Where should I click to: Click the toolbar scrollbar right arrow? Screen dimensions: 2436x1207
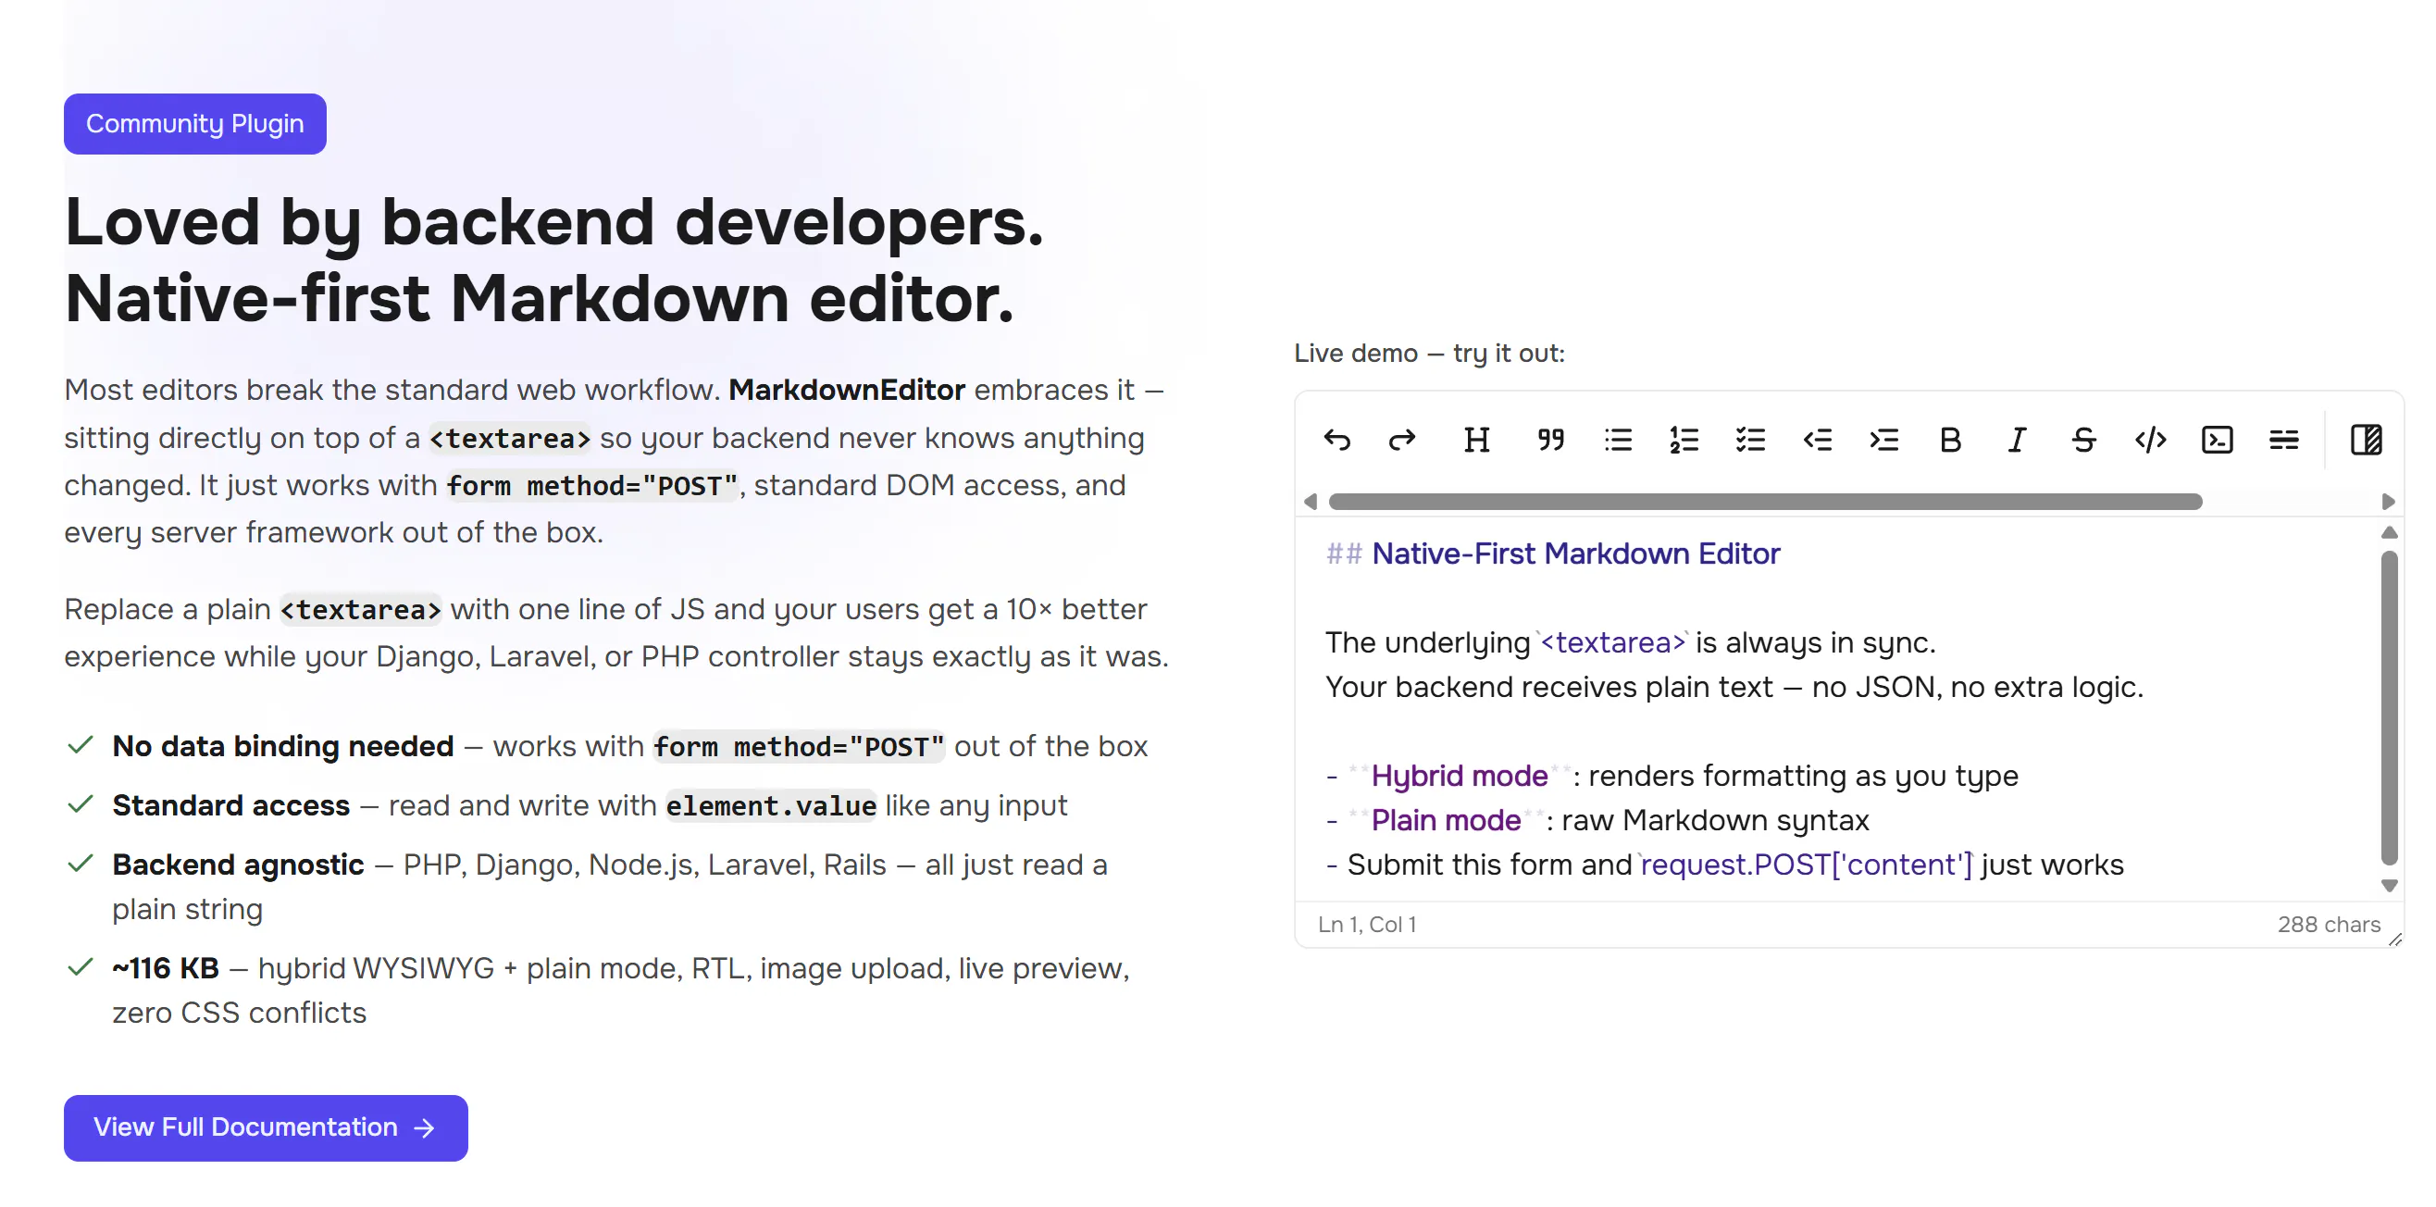click(2388, 502)
